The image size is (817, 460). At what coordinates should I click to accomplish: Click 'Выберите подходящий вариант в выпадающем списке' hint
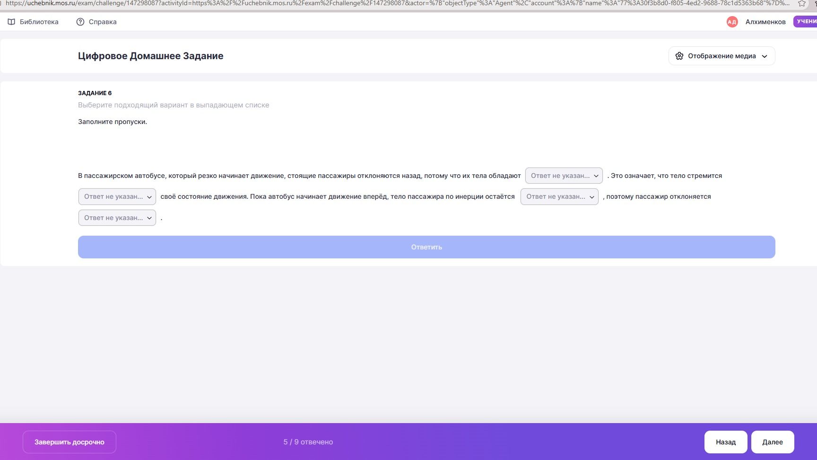pyautogui.click(x=174, y=105)
